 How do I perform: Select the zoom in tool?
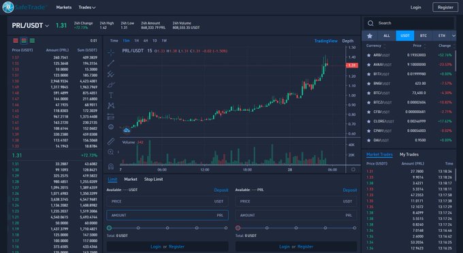tap(111, 152)
